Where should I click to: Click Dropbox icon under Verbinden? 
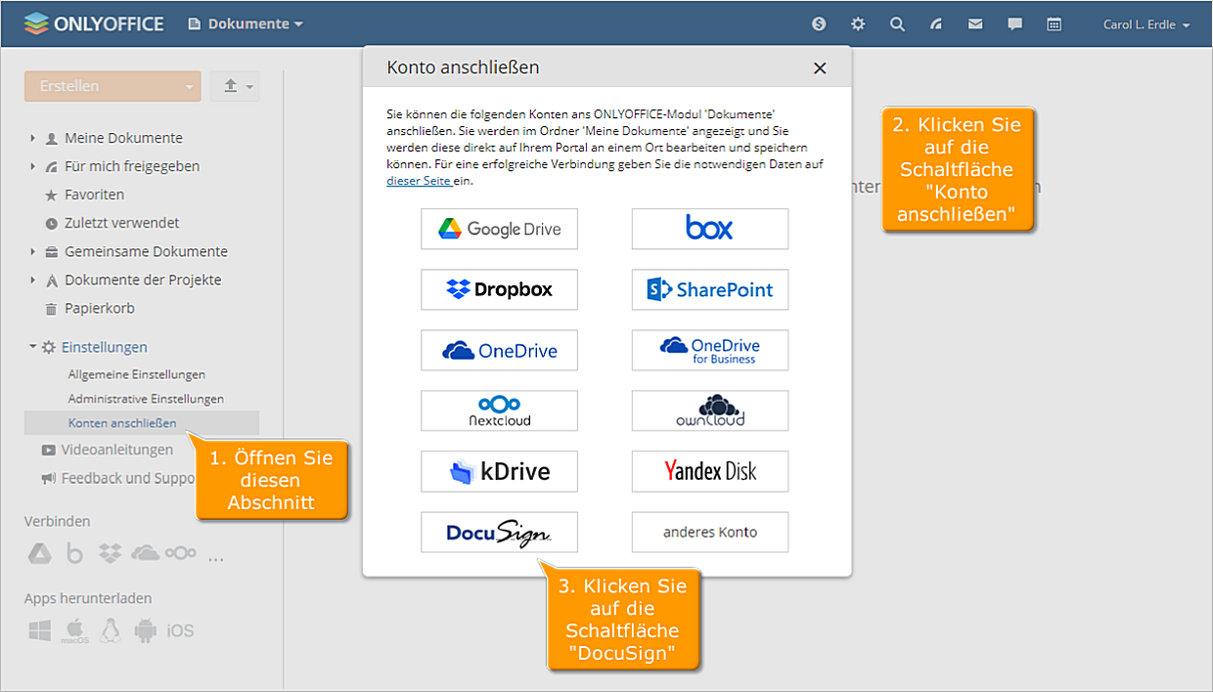pos(111,554)
